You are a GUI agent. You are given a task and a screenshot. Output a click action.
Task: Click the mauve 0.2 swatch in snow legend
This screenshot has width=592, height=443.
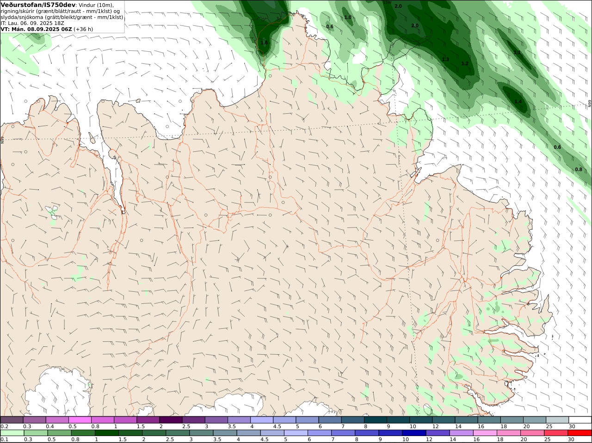pos(12,419)
